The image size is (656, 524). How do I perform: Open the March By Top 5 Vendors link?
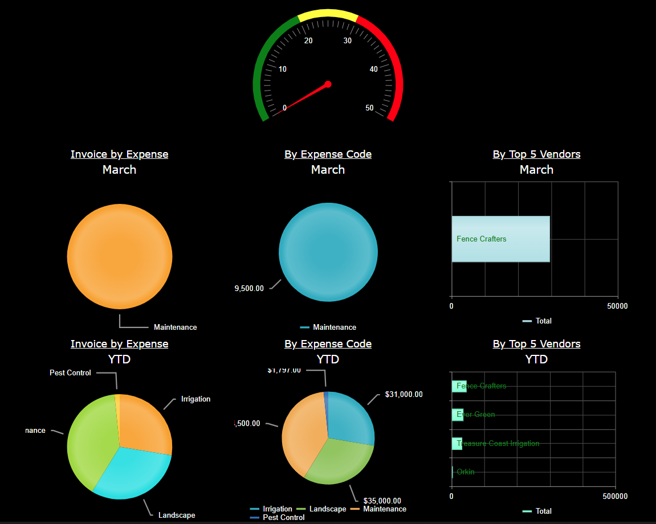pyautogui.click(x=536, y=154)
